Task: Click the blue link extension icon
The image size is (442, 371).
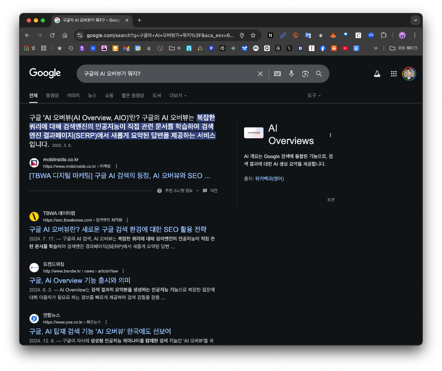Action: (x=283, y=35)
